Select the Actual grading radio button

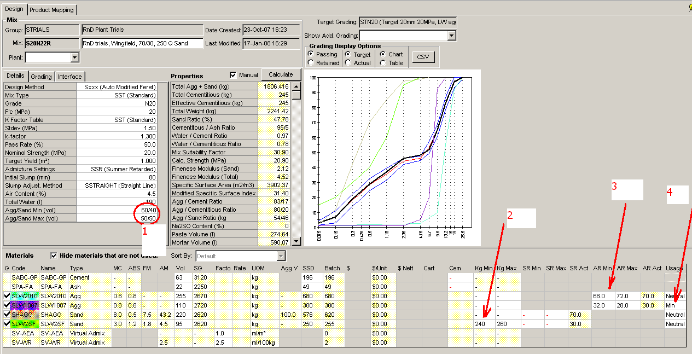(x=348, y=63)
